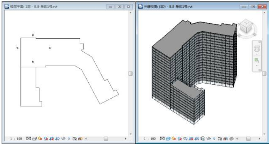Reveal hidden elements lightbulb in floor plan view

pyautogui.click(x=69, y=139)
